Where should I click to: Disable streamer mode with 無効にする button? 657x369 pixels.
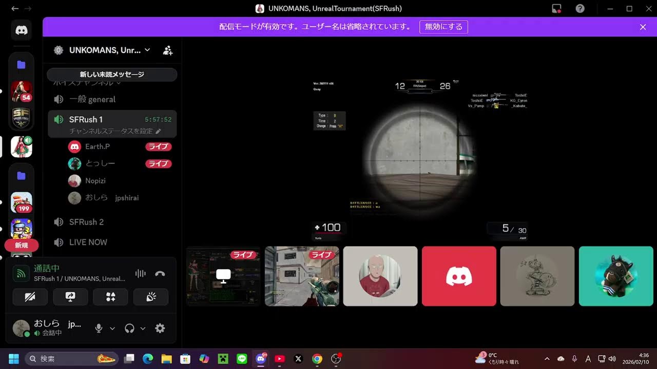(x=443, y=27)
